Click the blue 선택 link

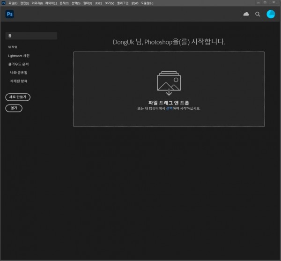169,108
